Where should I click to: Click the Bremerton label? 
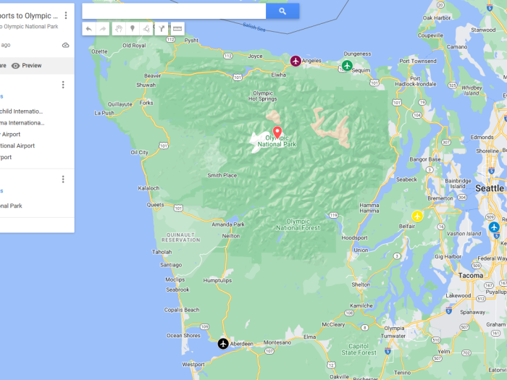pyautogui.click(x=440, y=198)
